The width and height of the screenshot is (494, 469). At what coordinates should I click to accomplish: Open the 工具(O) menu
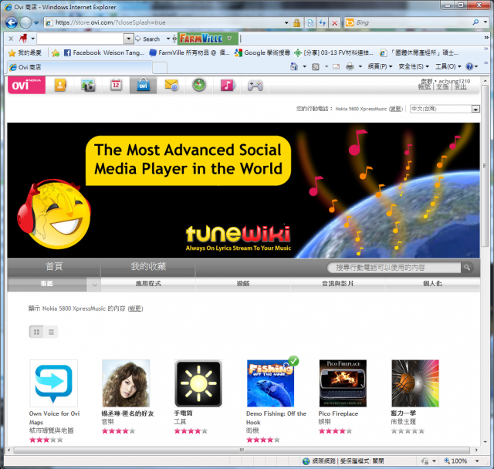(448, 66)
